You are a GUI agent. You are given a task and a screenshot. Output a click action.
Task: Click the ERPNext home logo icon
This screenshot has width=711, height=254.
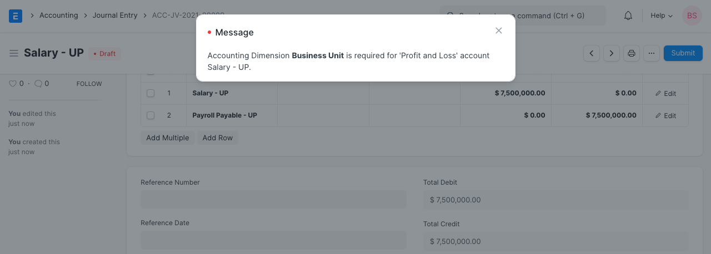click(16, 16)
